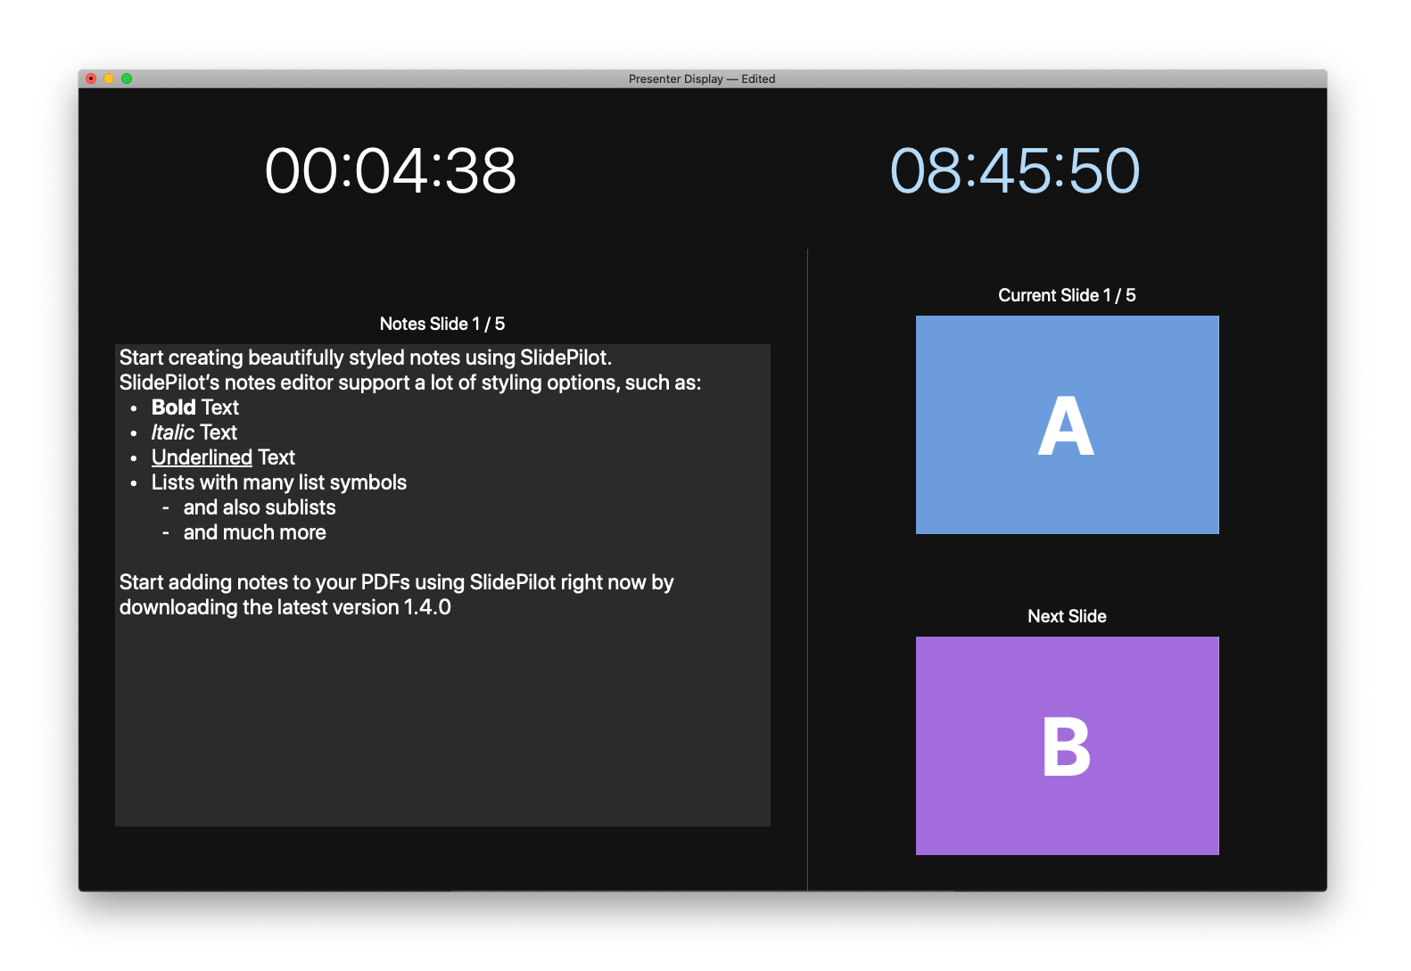
Task: Close the Presenter Display window
Action: (x=91, y=78)
